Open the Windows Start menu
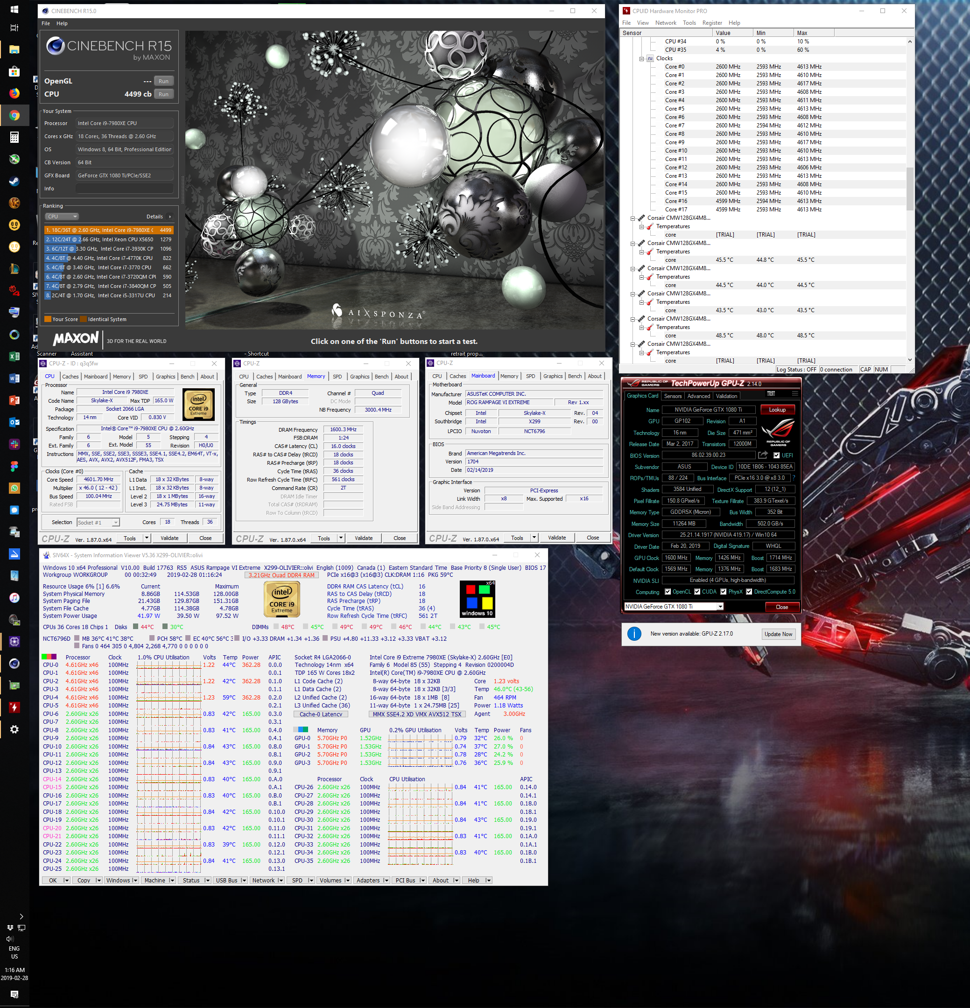This screenshot has height=1008, width=970. 14,9
